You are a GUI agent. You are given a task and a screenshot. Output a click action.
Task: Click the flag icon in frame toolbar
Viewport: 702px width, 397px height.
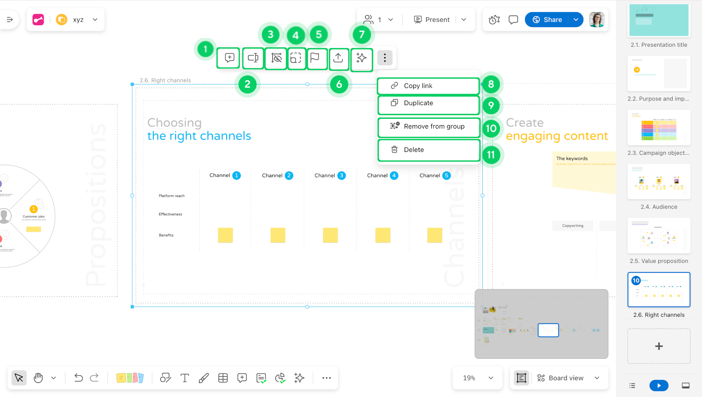coord(315,58)
